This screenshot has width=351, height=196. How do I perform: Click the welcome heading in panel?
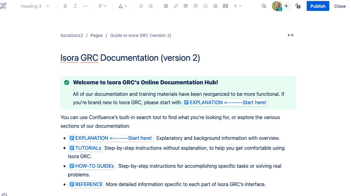click(145, 82)
